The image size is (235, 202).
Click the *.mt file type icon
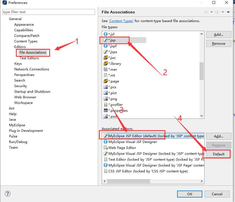click(106, 75)
